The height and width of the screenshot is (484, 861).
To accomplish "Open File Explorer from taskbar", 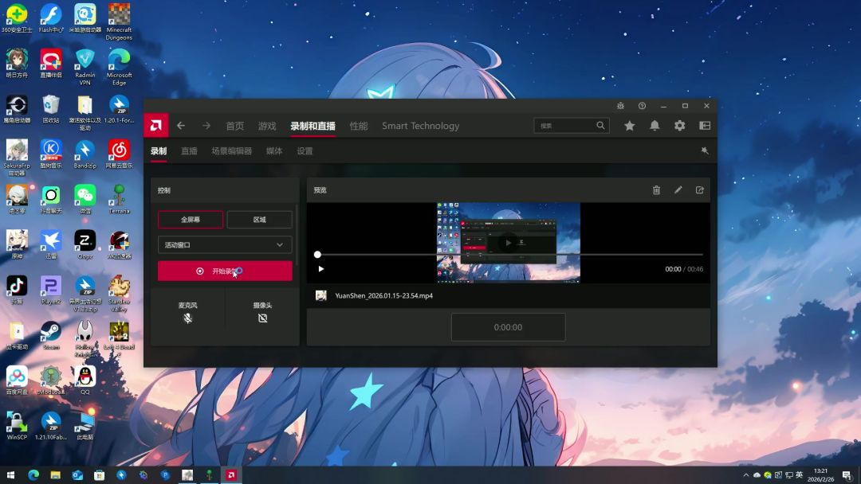I will pyautogui.click(x=55, y=475).
